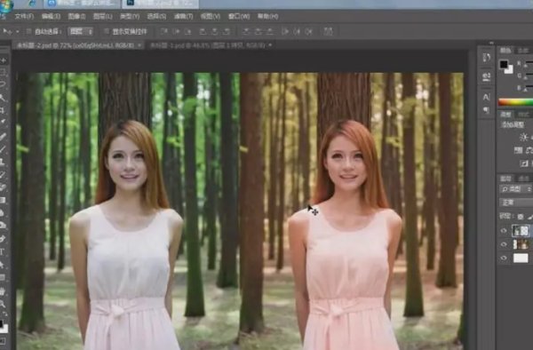Switch to the 调整 Adjustments panel tab
Image resolution: width=533 pixels, height=350 pixels.
pyautogui.click(x=505, y=115)
